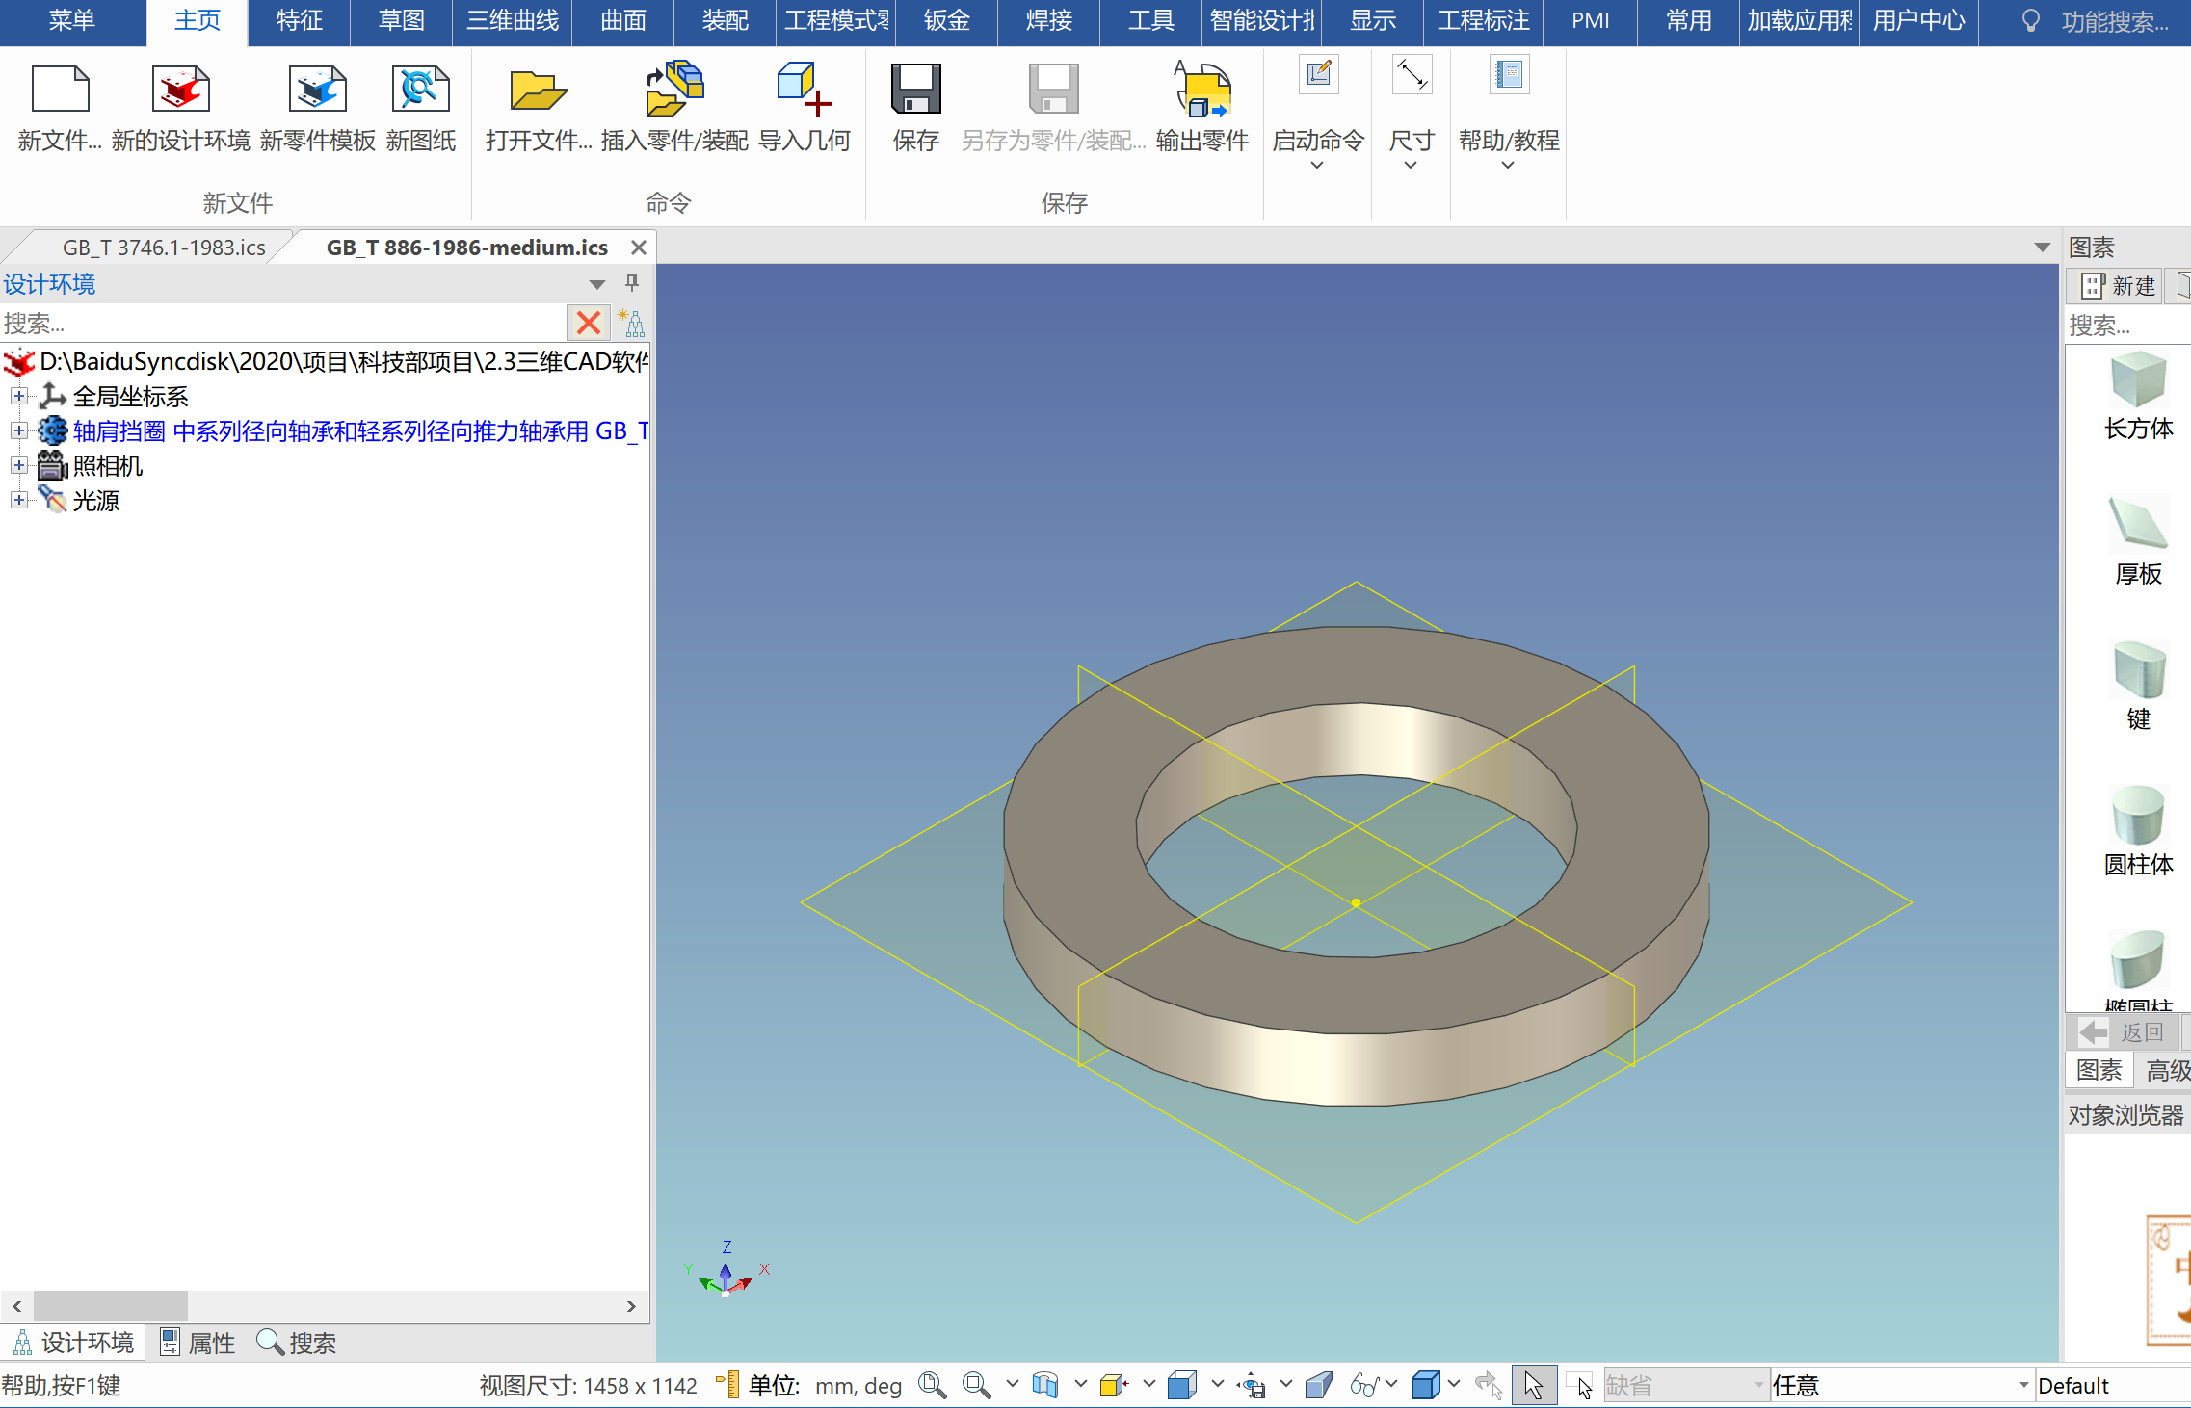Switch to the 钣金 ribbon tab
Image resolution: width=2191 pixels, height=1408 pixels.
click(946, 21)
